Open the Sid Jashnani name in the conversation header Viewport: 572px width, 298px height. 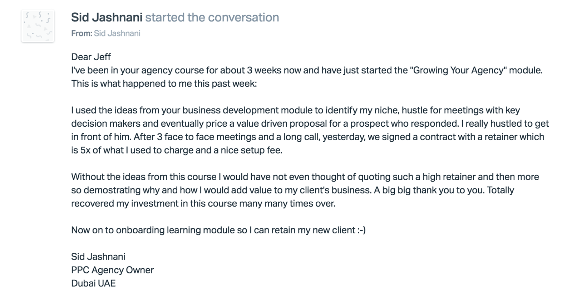107,17
